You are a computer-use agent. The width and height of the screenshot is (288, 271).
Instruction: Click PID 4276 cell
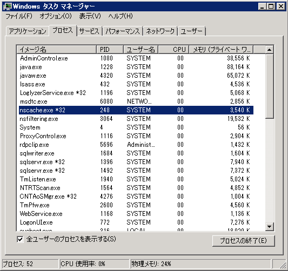tap(106, 197)
